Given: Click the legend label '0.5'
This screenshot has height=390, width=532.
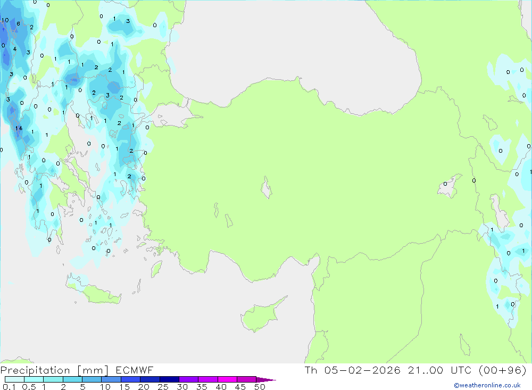Looking at the screenshot, I should pyautogui.click(x=29, y=387).
